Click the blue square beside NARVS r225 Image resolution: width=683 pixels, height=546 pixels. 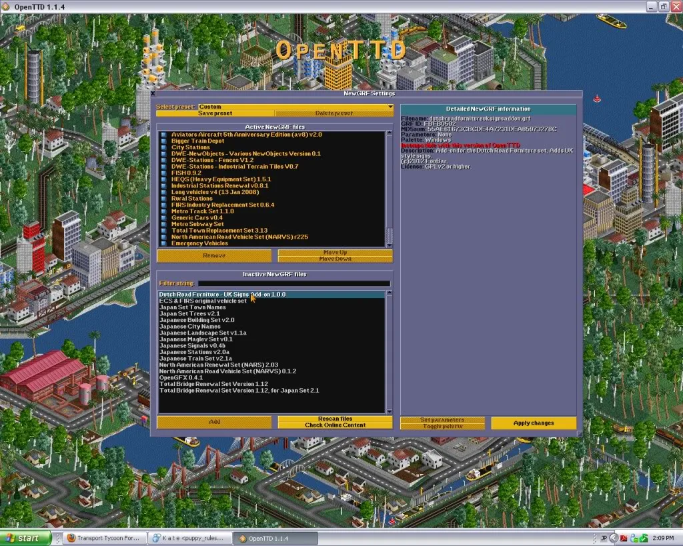[164, 237]
